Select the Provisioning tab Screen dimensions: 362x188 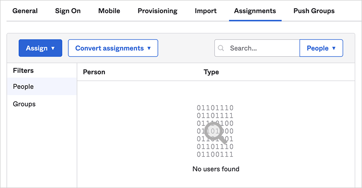point(157,11)
